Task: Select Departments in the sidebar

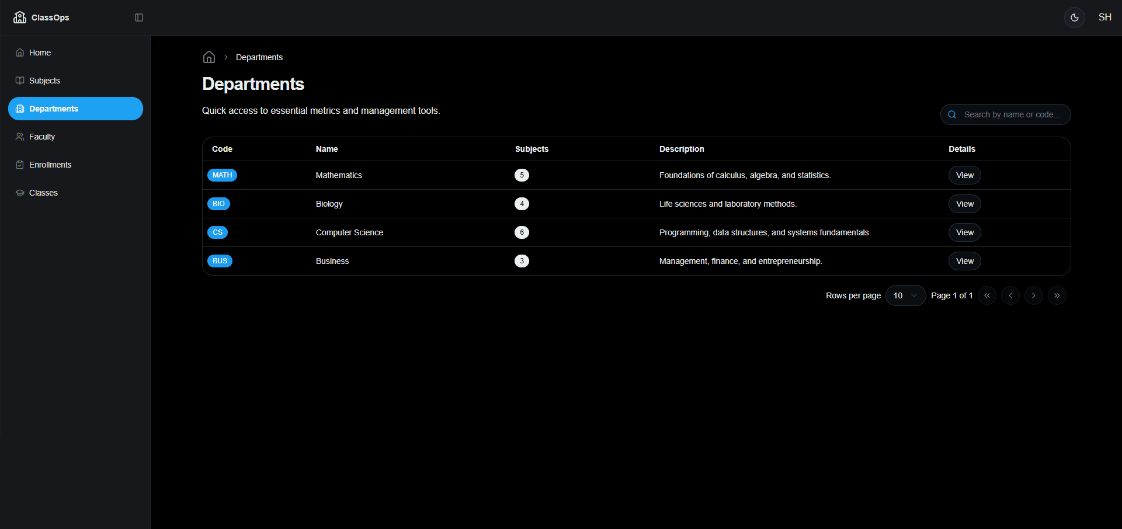Action: click(75, 109)
